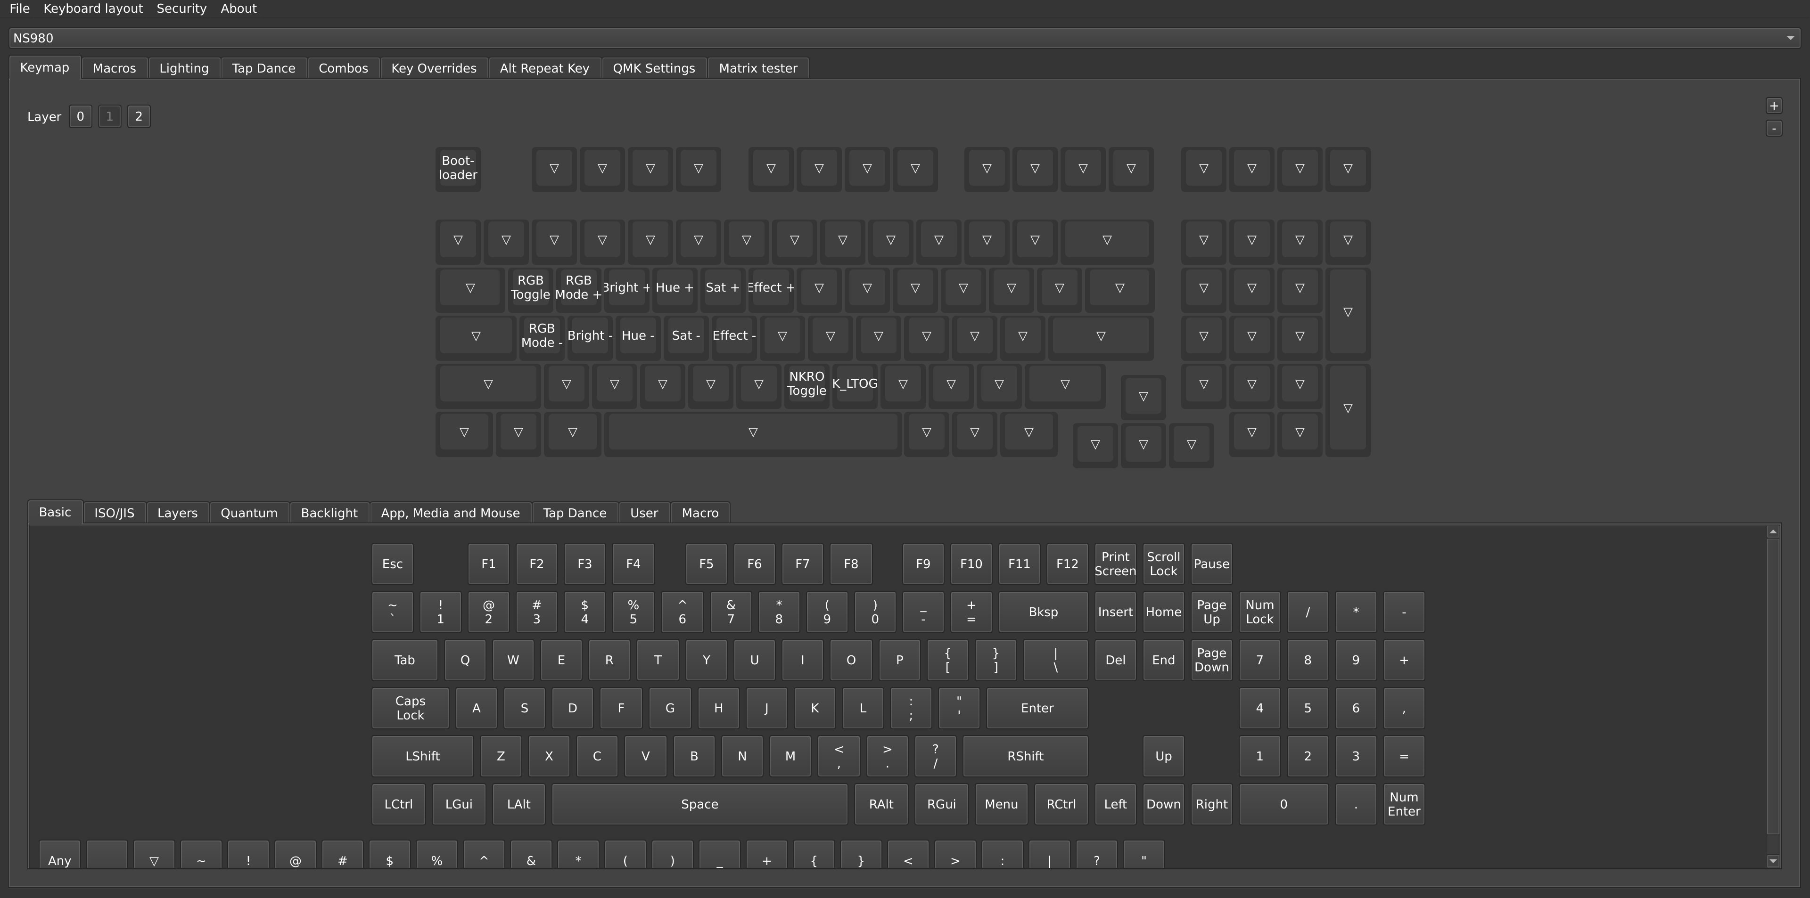Select the transparent spacebar key in layout
This screenshot has height=898, width=1810.
pos(753,433)
